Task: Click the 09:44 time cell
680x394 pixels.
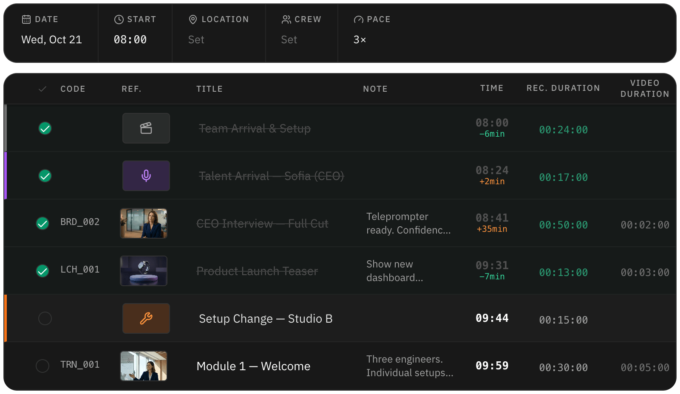Action: 492,318
